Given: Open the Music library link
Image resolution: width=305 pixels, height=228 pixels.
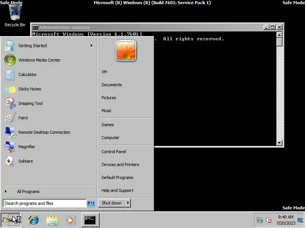Looking at the screenshot, I should [x=107, y=111].
